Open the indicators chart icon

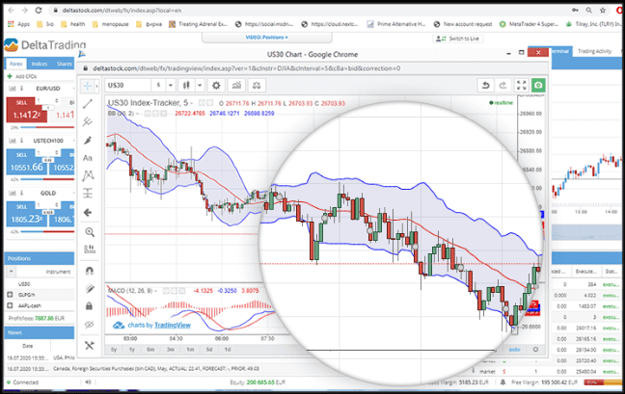click(236, 85)
